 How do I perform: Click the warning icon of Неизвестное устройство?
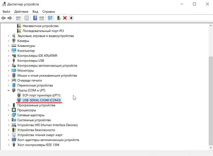click(19, 26)
